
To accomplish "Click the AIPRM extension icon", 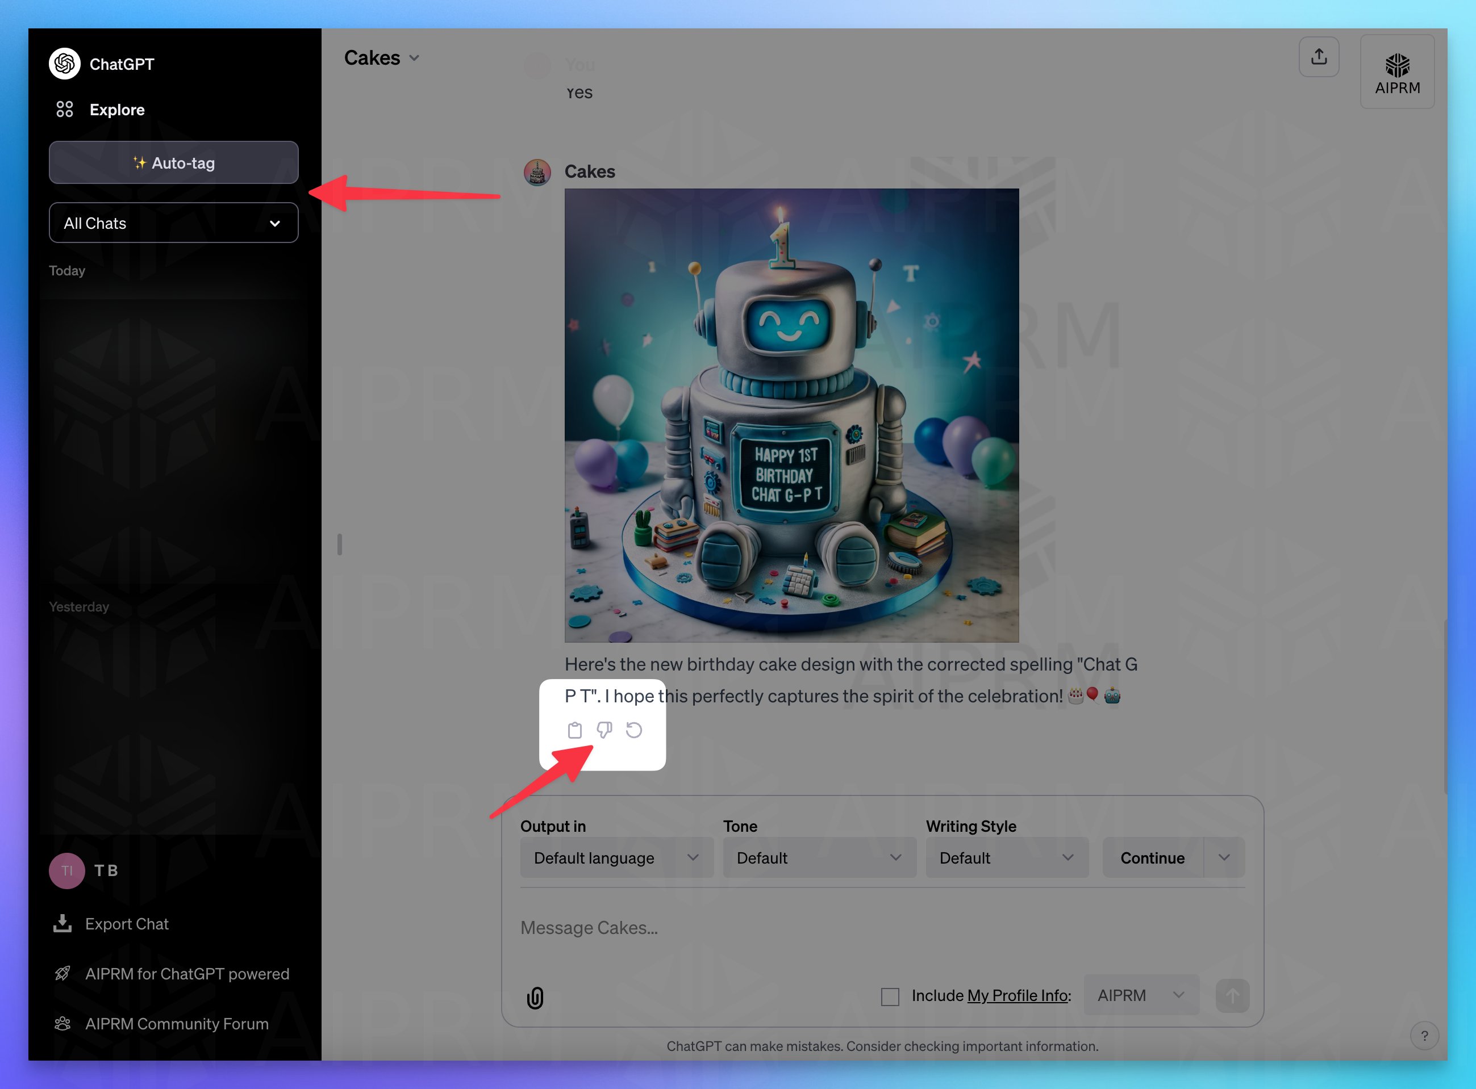I will click(1397, 71).
